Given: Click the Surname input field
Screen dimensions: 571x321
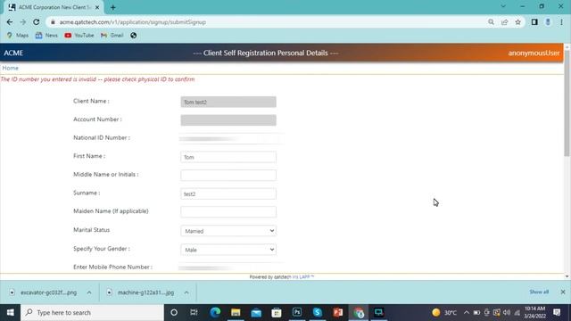Looking at the screenshot, I should (x=228, y=193).
